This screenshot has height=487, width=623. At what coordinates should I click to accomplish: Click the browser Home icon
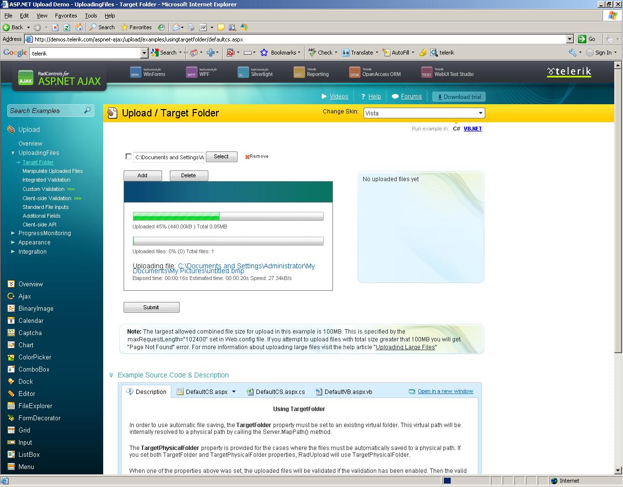79,27
